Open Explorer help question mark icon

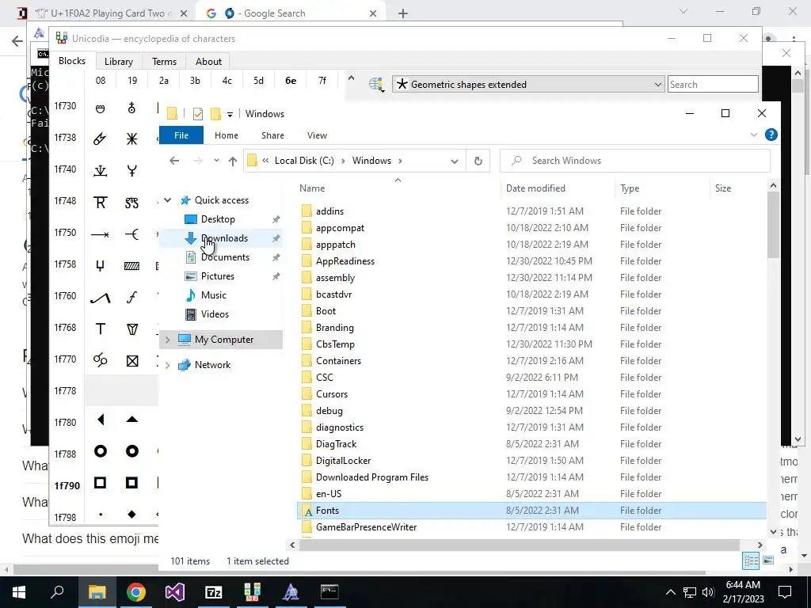(x=771, y=135)
